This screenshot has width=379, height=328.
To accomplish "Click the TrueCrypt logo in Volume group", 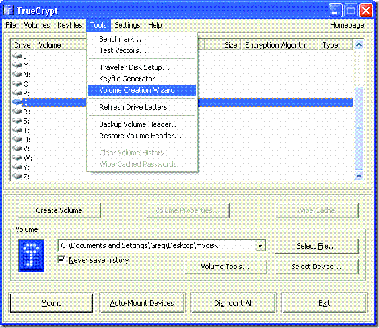I will coord(32,256).
